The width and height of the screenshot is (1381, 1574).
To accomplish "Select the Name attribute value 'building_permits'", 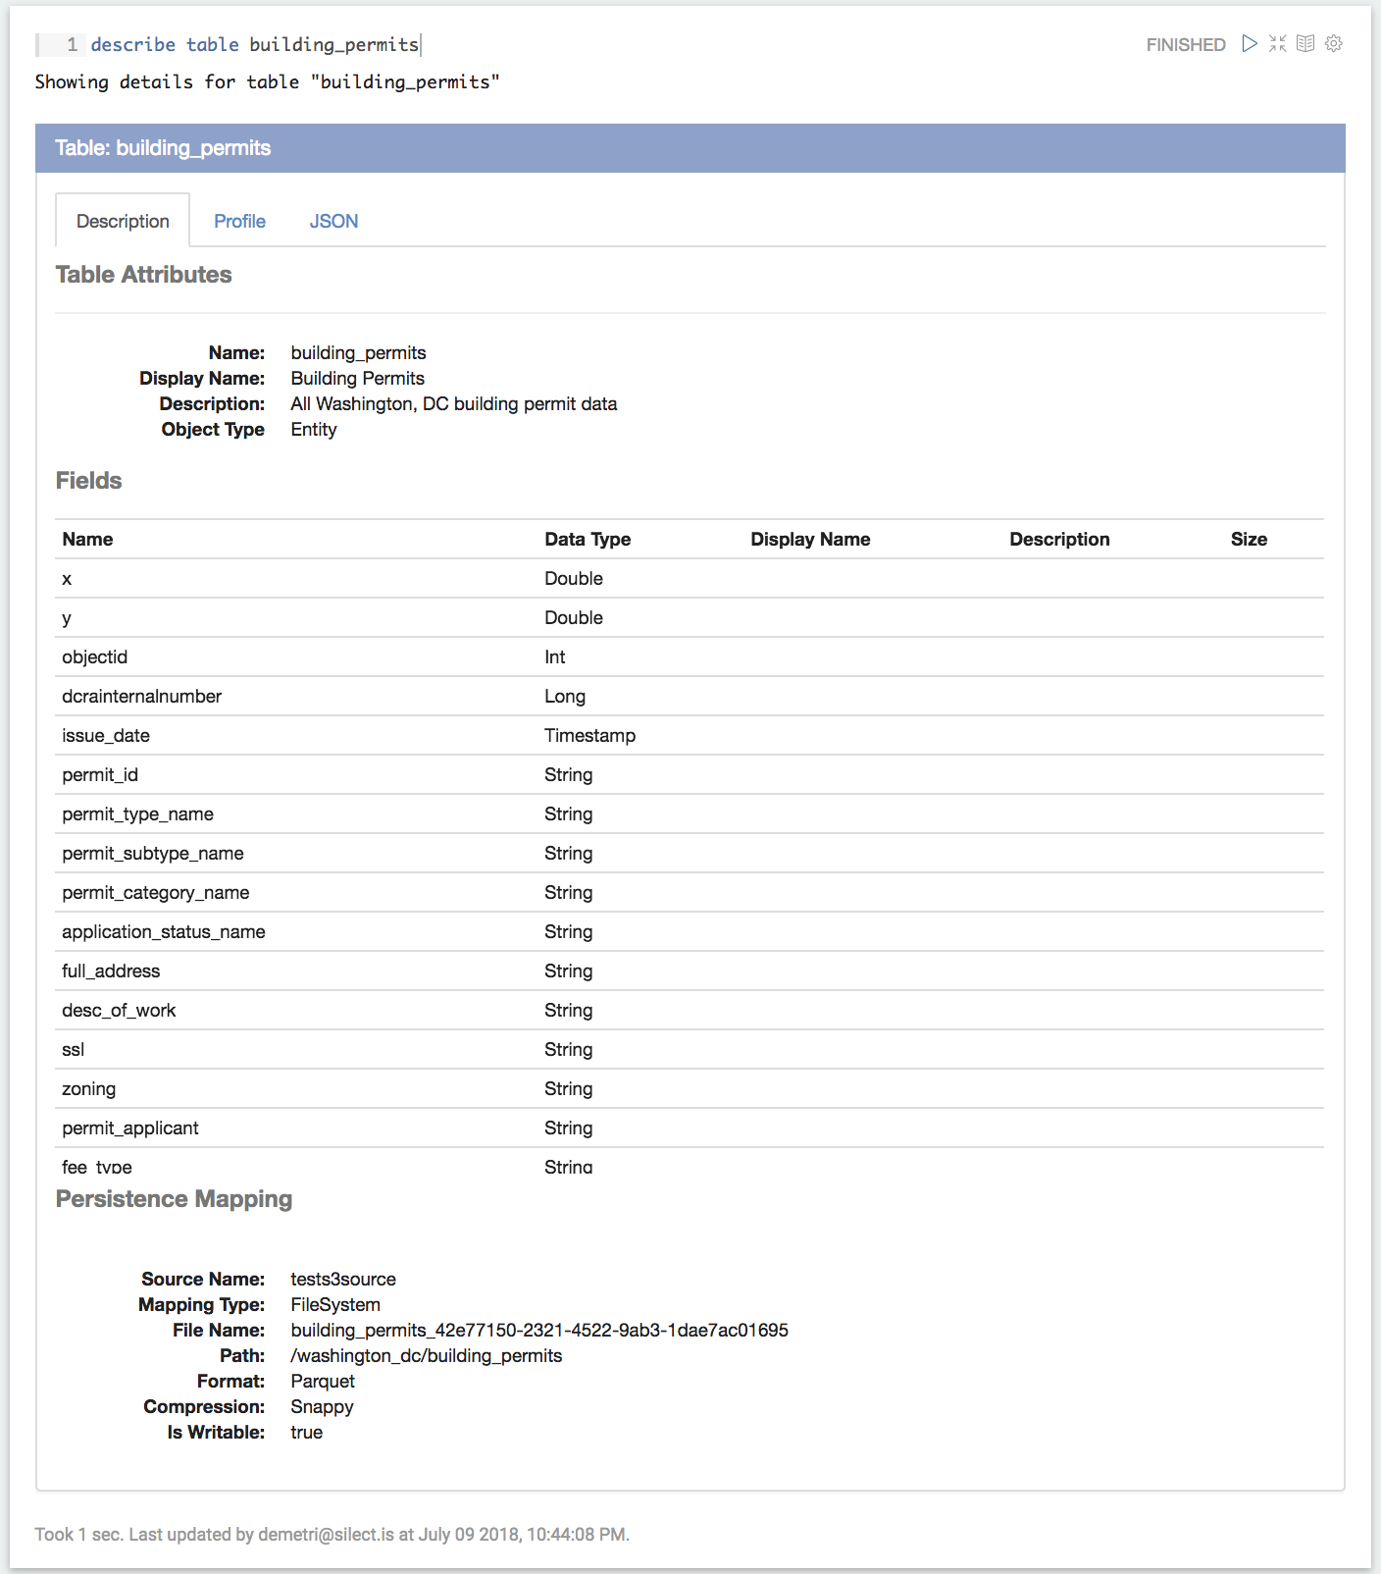I will [x=358, y=352].
